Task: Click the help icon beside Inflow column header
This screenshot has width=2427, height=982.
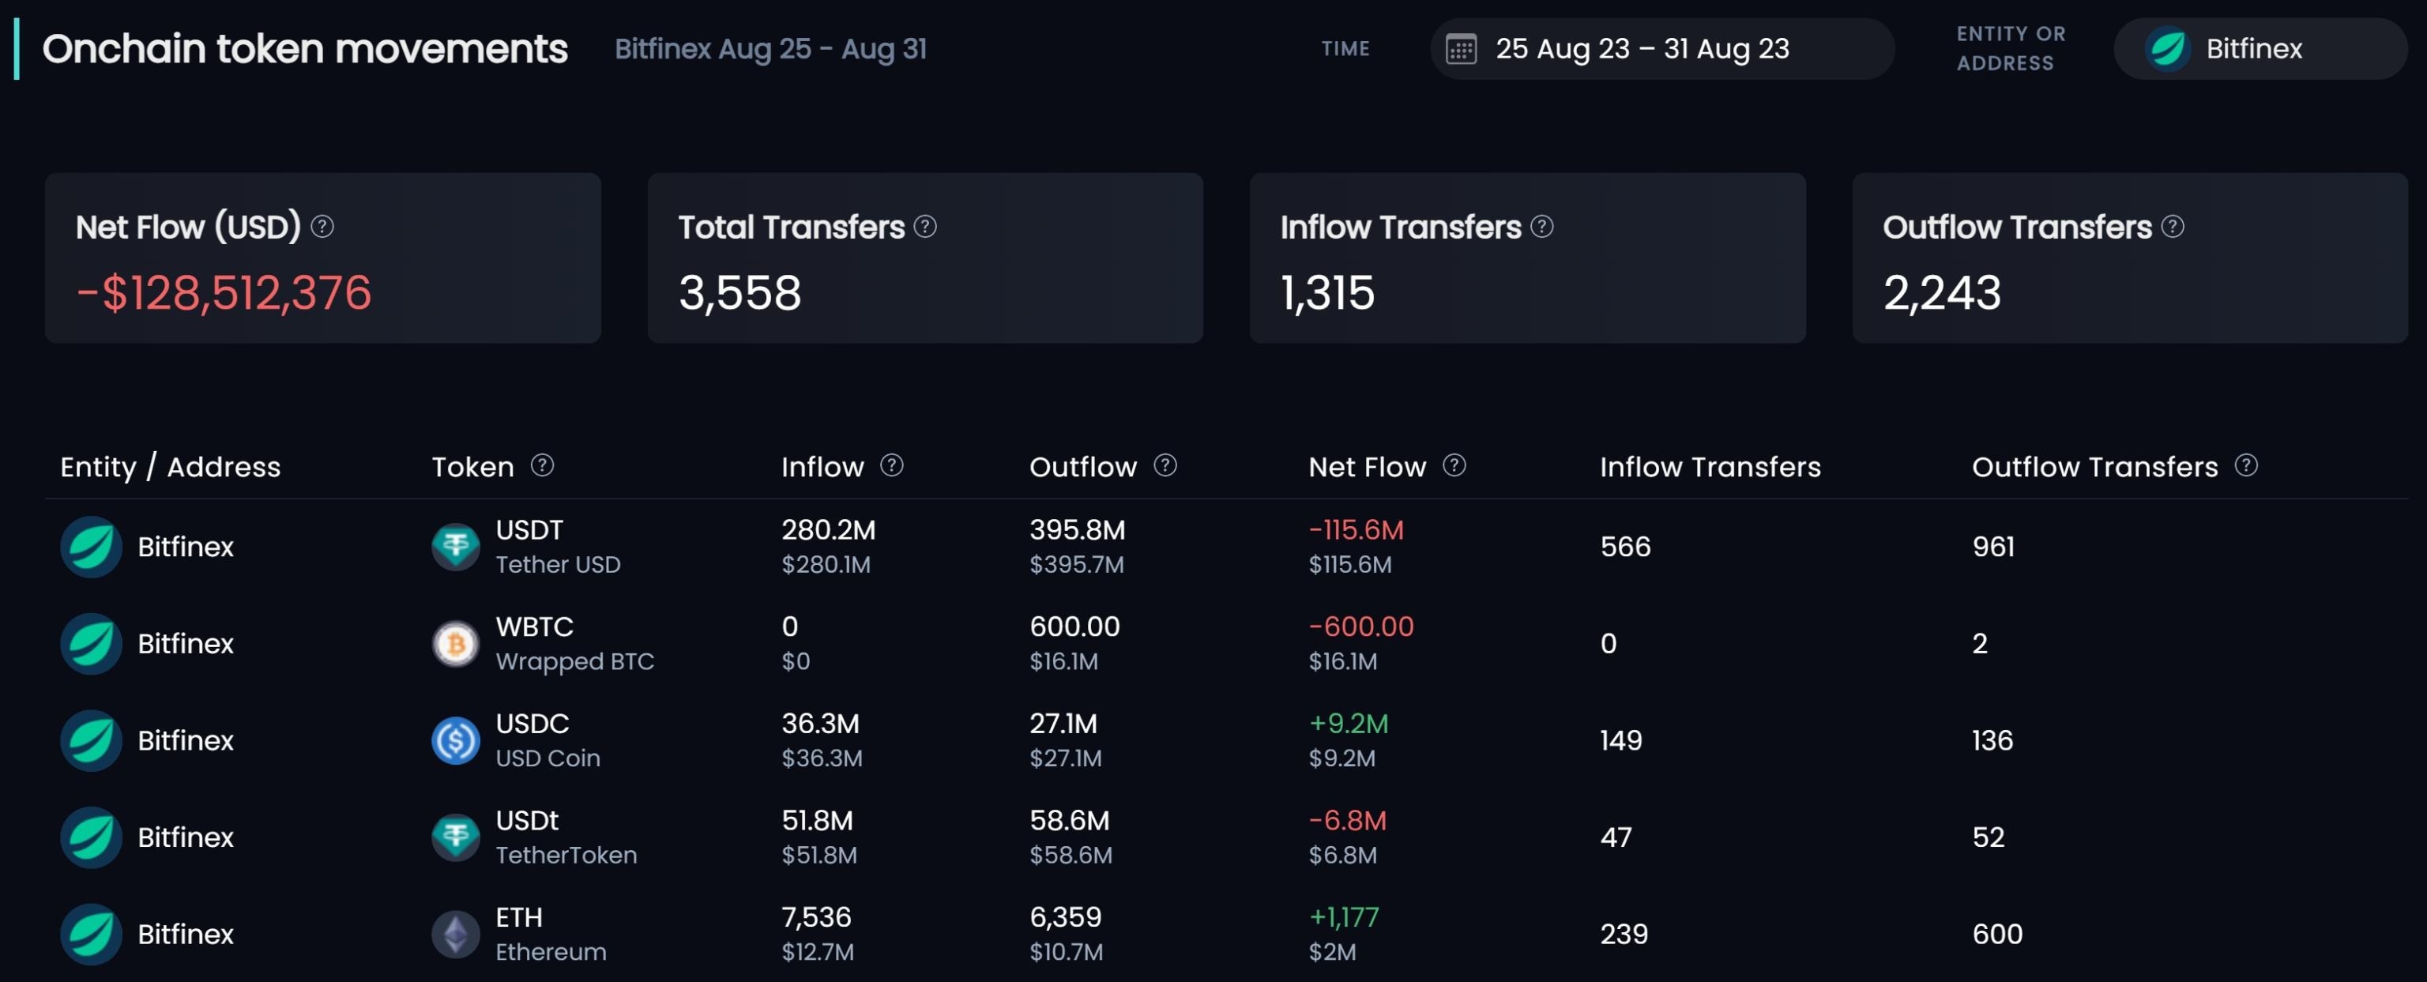Action: [x=891, y=465]
